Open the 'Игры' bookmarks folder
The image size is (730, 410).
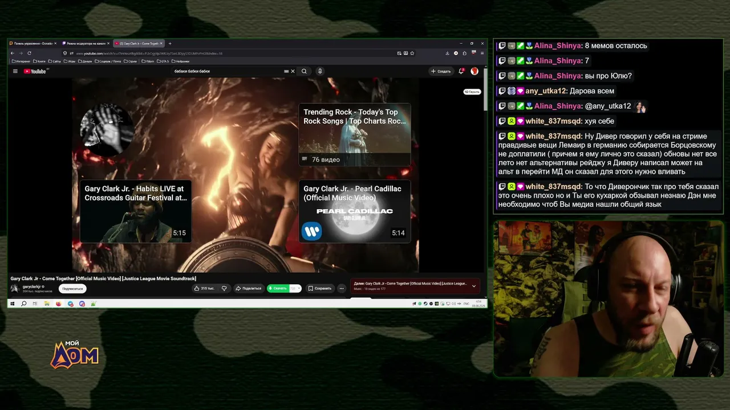point(70,61)
